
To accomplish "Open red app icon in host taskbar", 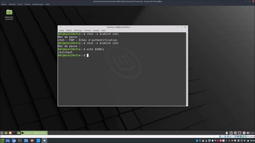I will (32, 141).
